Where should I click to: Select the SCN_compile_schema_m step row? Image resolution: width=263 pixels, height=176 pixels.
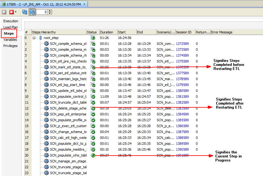(68, 49)
